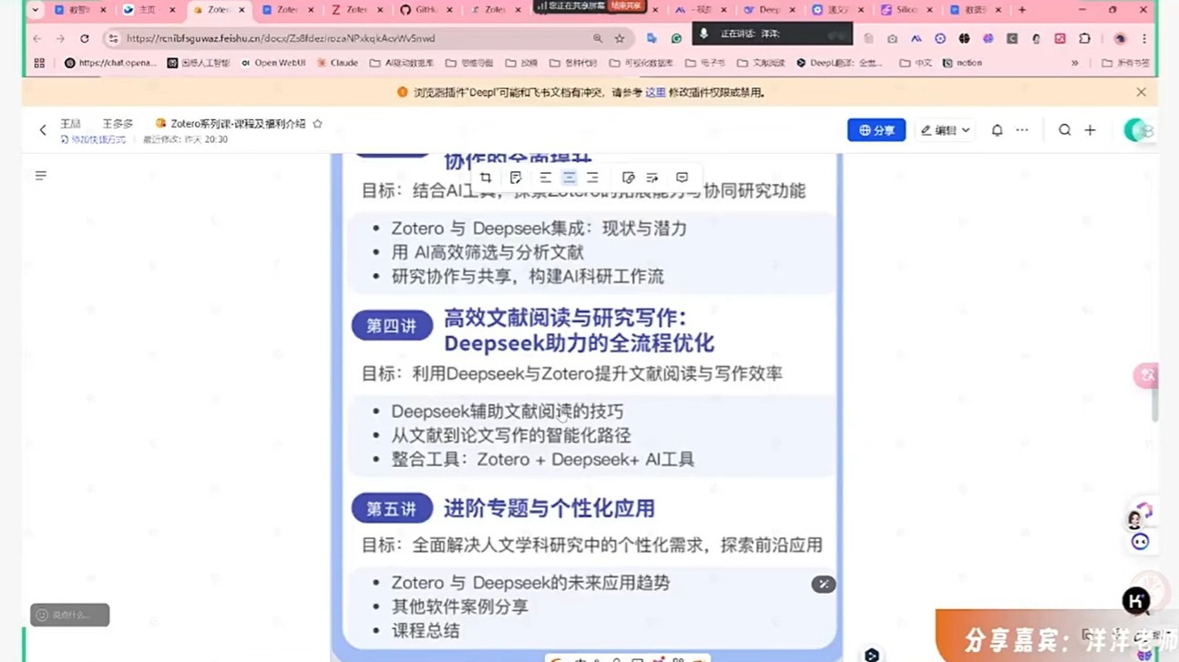1179x662 pixels.
Task: Click the insert link icon in the toolbar
Action: coord(627,177)
